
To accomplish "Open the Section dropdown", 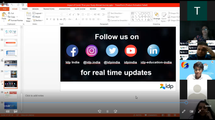I will click(39, 20).
